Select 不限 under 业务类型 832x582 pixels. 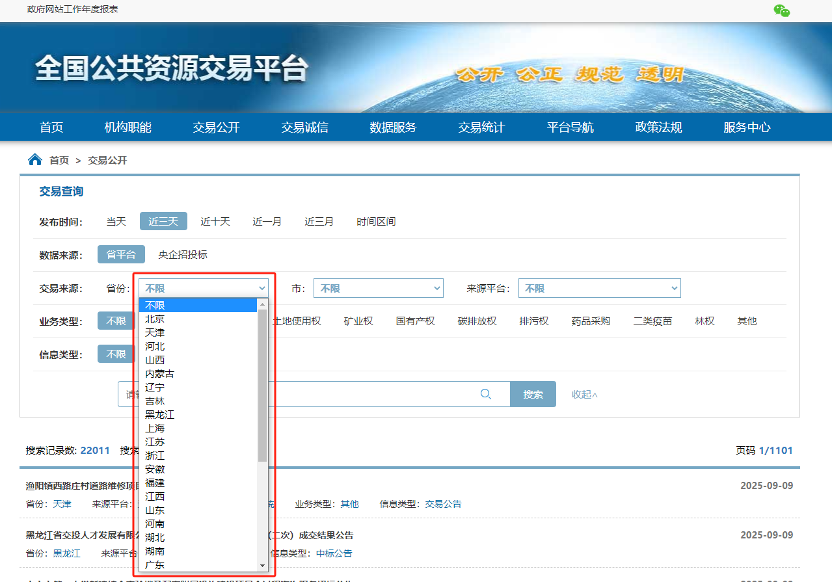116,321
